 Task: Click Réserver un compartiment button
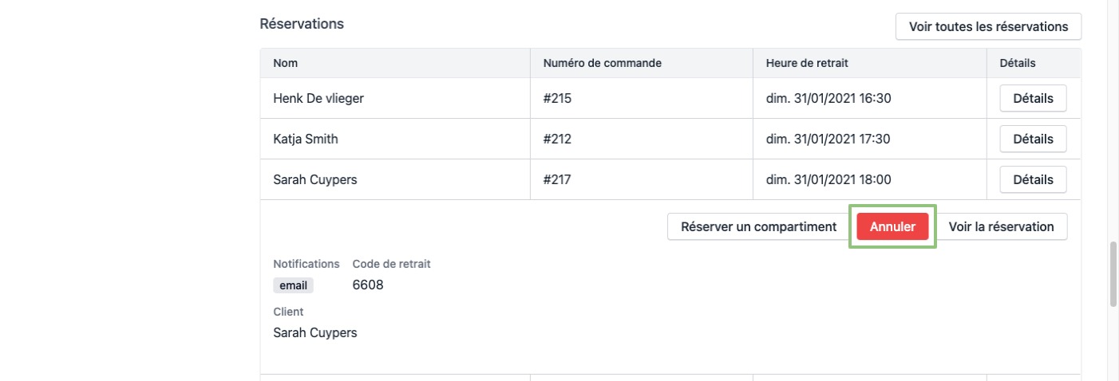(x=758, y=226)
